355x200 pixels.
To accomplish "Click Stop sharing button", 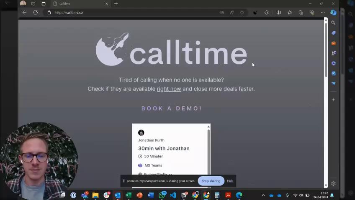I will (x=211, y=181).
